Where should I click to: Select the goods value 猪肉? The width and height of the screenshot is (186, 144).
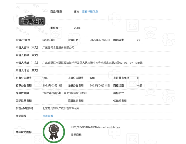(x=76, y=12)
